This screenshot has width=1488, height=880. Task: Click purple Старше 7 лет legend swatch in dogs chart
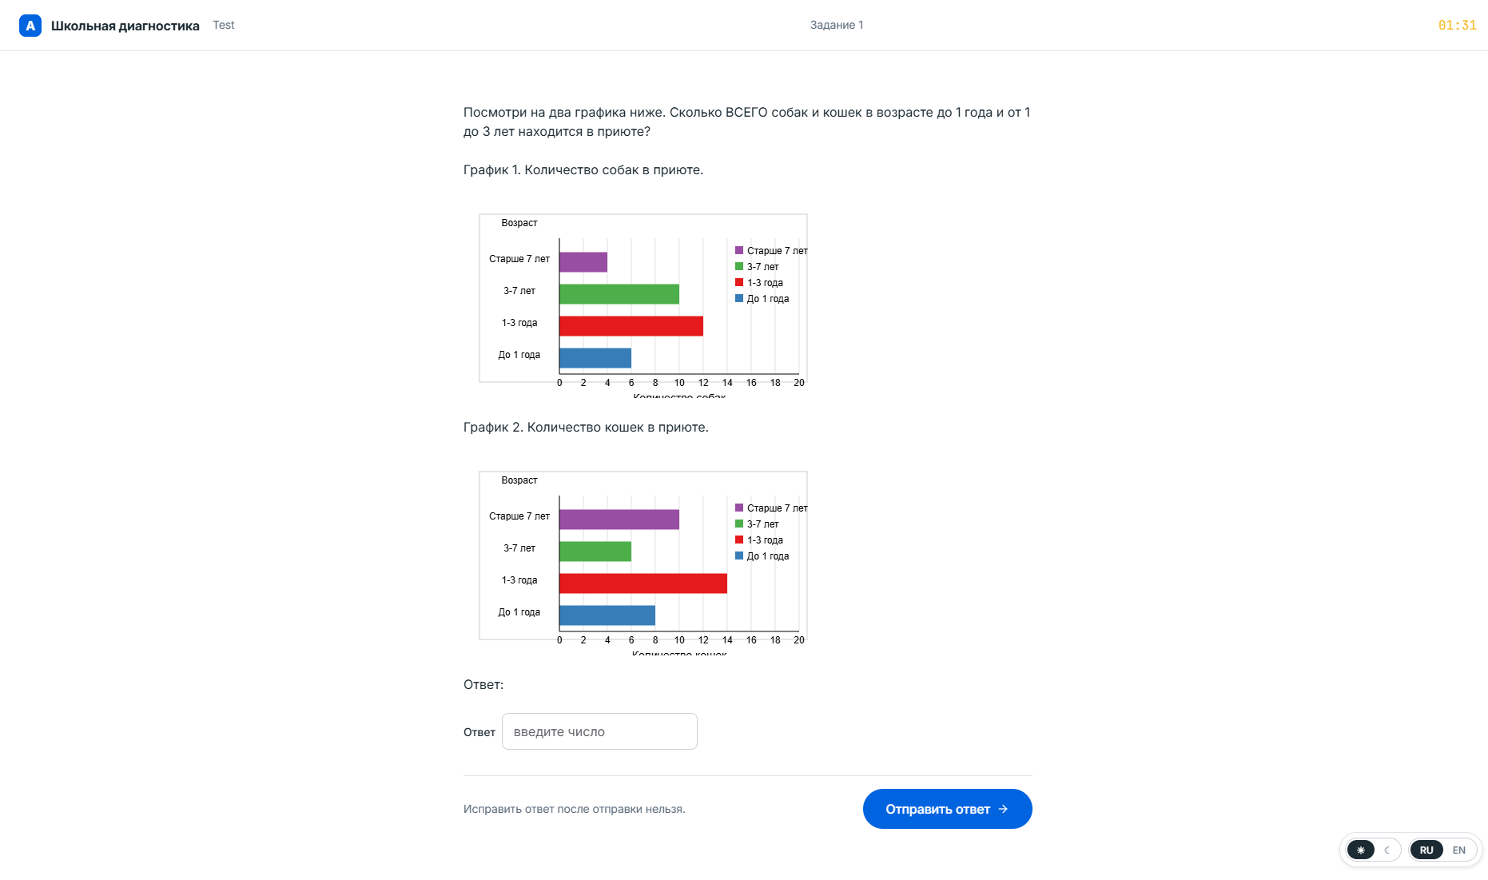pos(739,250)
